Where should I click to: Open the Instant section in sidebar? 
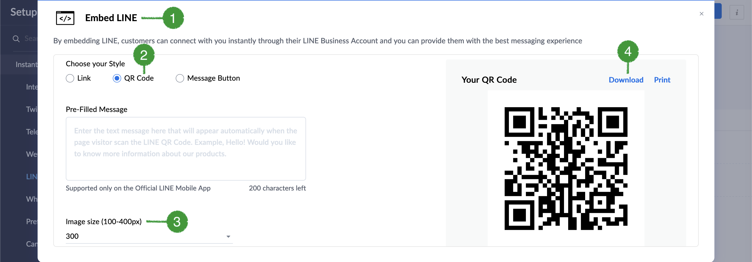pos(26,64)
